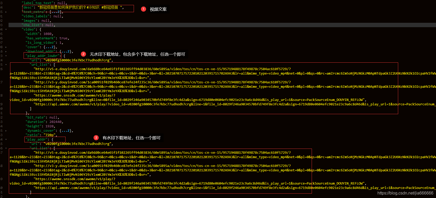The height and width of the screenshot is (198, 436).
Task: Click the "dynamic_cover" key name
Action: pyautogui.click(x=40, y=131)
